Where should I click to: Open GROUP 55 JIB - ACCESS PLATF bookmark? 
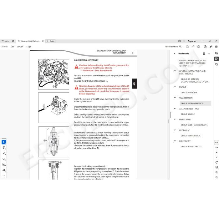[194, 125]
